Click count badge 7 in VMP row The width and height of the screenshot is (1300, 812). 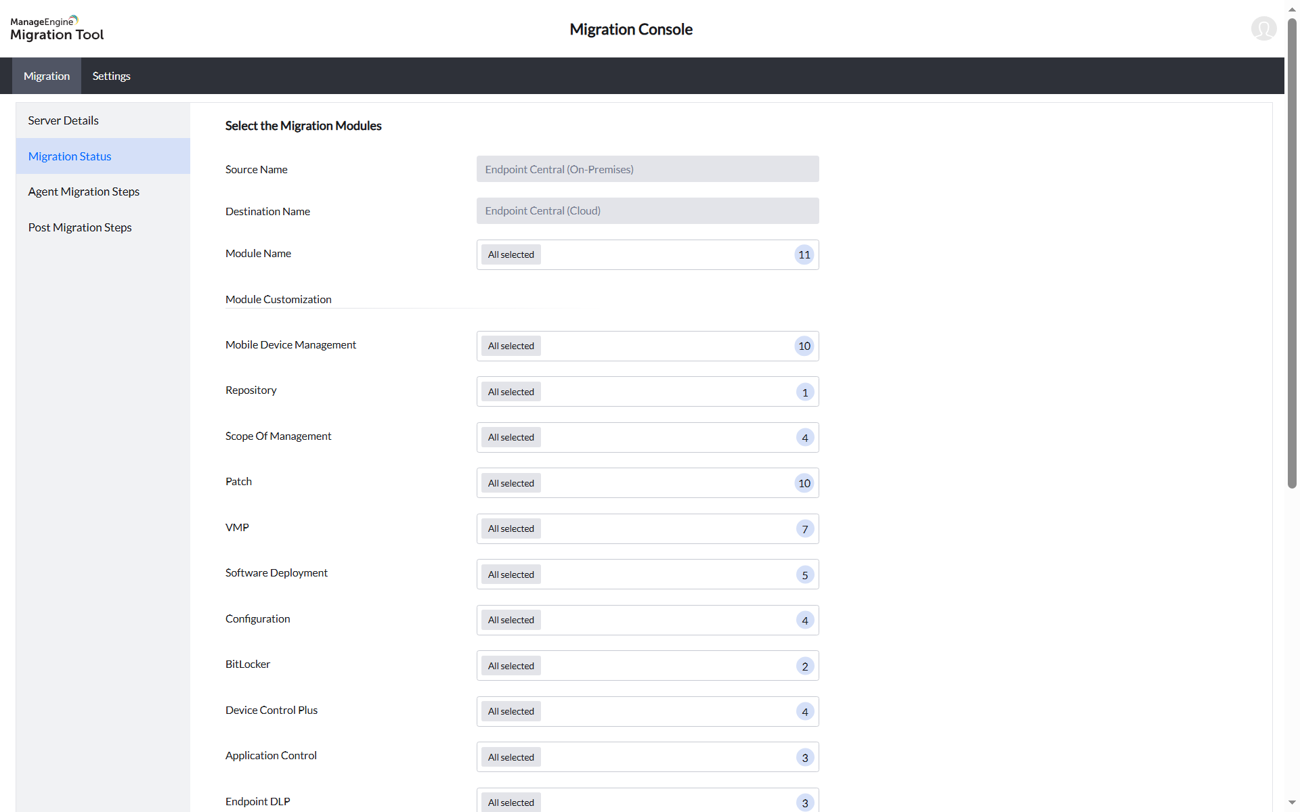tap(805, 529)
